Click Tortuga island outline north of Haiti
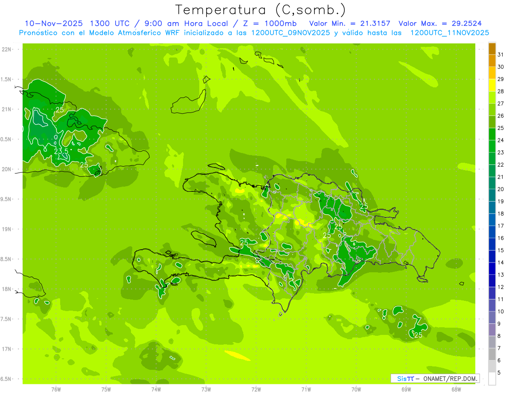 (216, 167)
